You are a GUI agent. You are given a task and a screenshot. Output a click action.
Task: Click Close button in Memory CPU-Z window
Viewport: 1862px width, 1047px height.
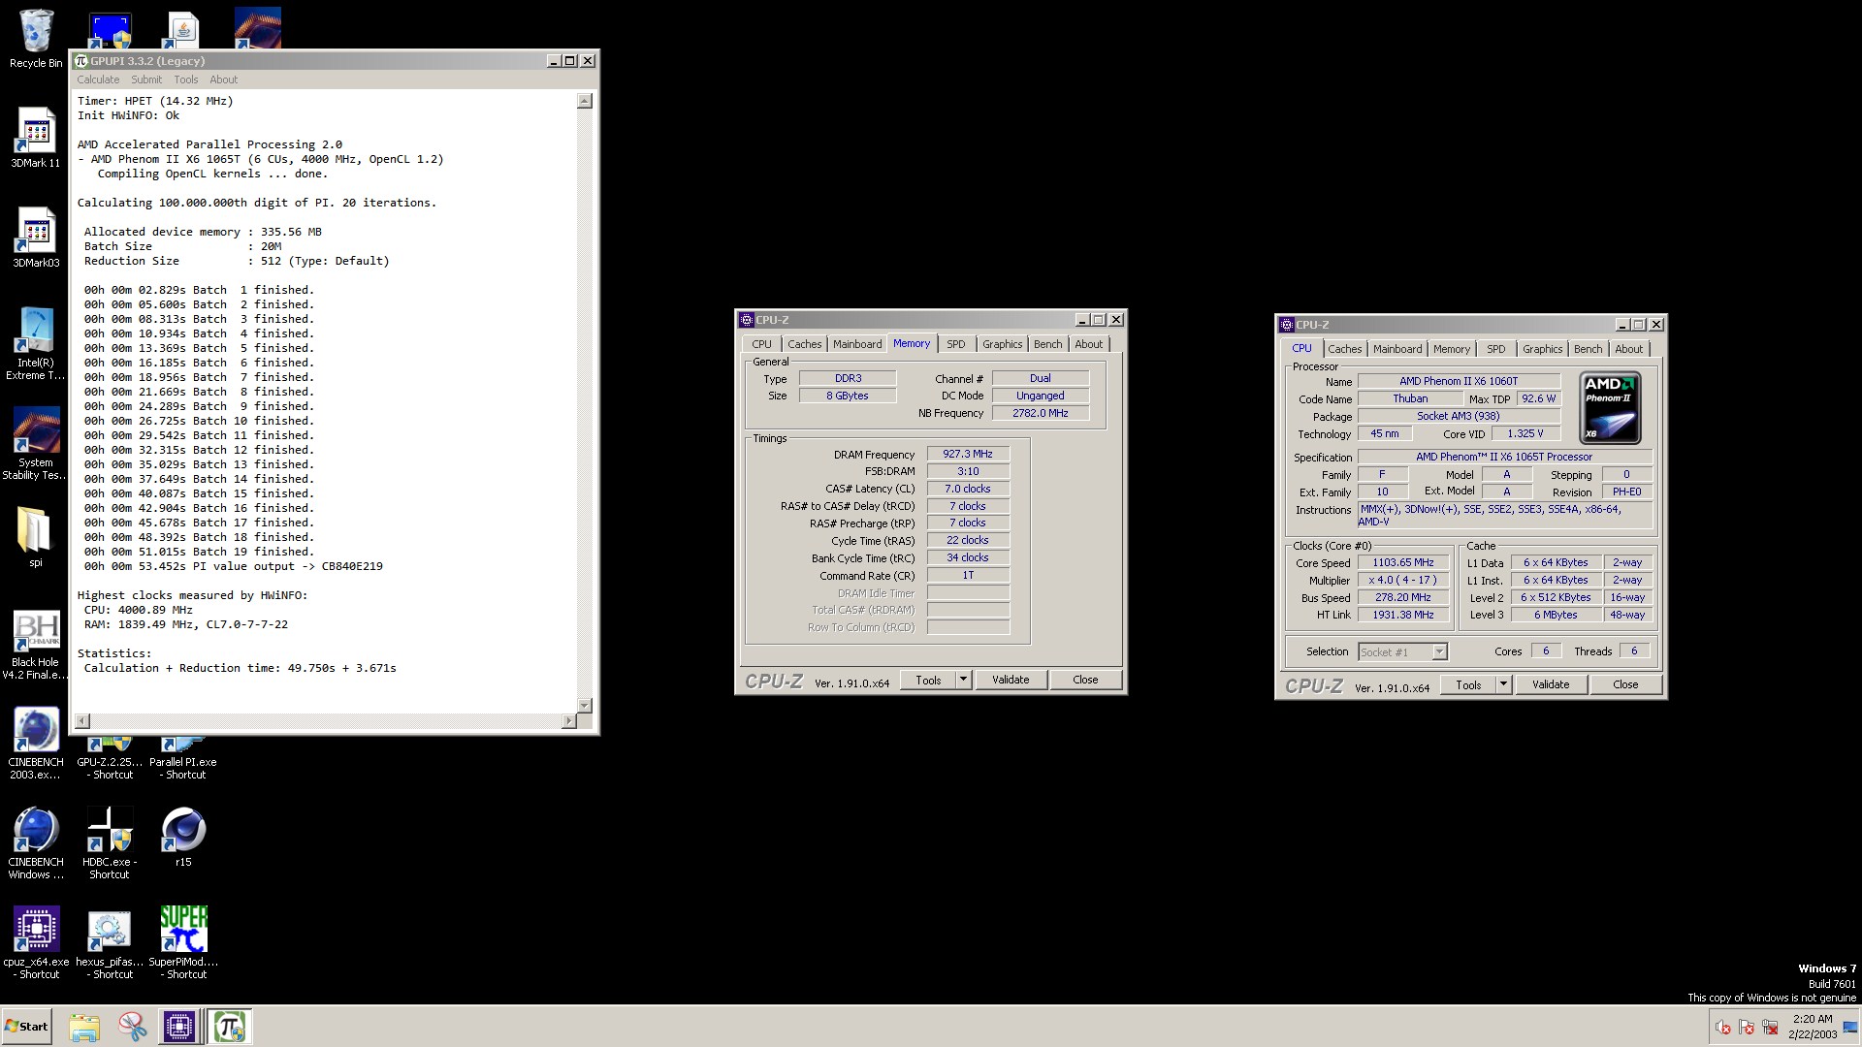pos(1085,681)
